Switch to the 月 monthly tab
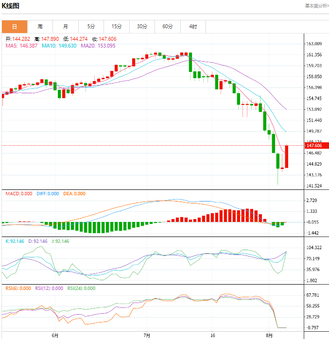The height and width of the screenshot is (339, 329). [66, 27]
